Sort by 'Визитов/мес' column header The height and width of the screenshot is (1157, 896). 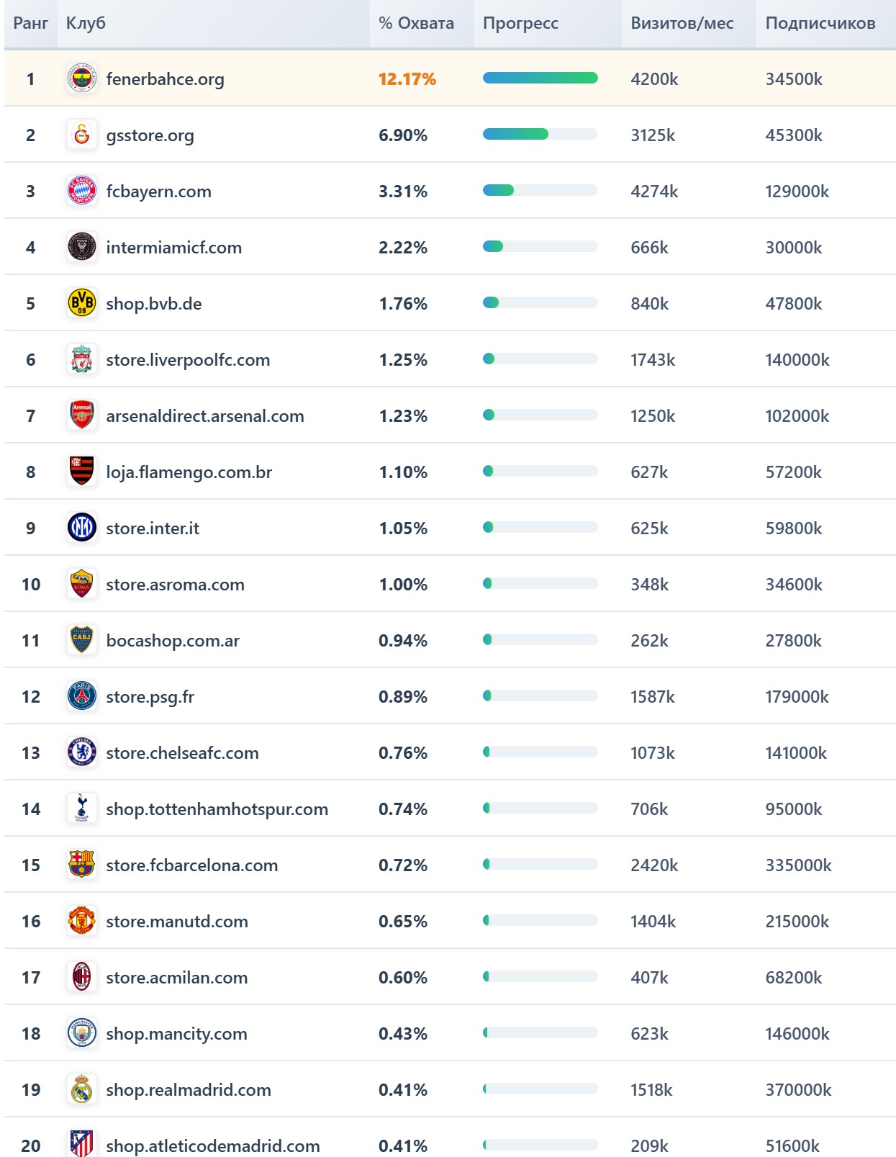tap(682, 23)
